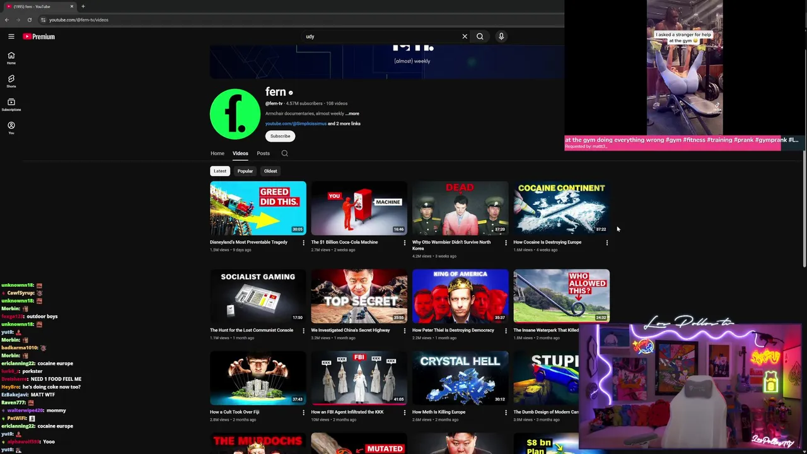Open Subscriptions in the sidebar
The height and width of the screenshot is (454, 807).
tap(11, 105)
